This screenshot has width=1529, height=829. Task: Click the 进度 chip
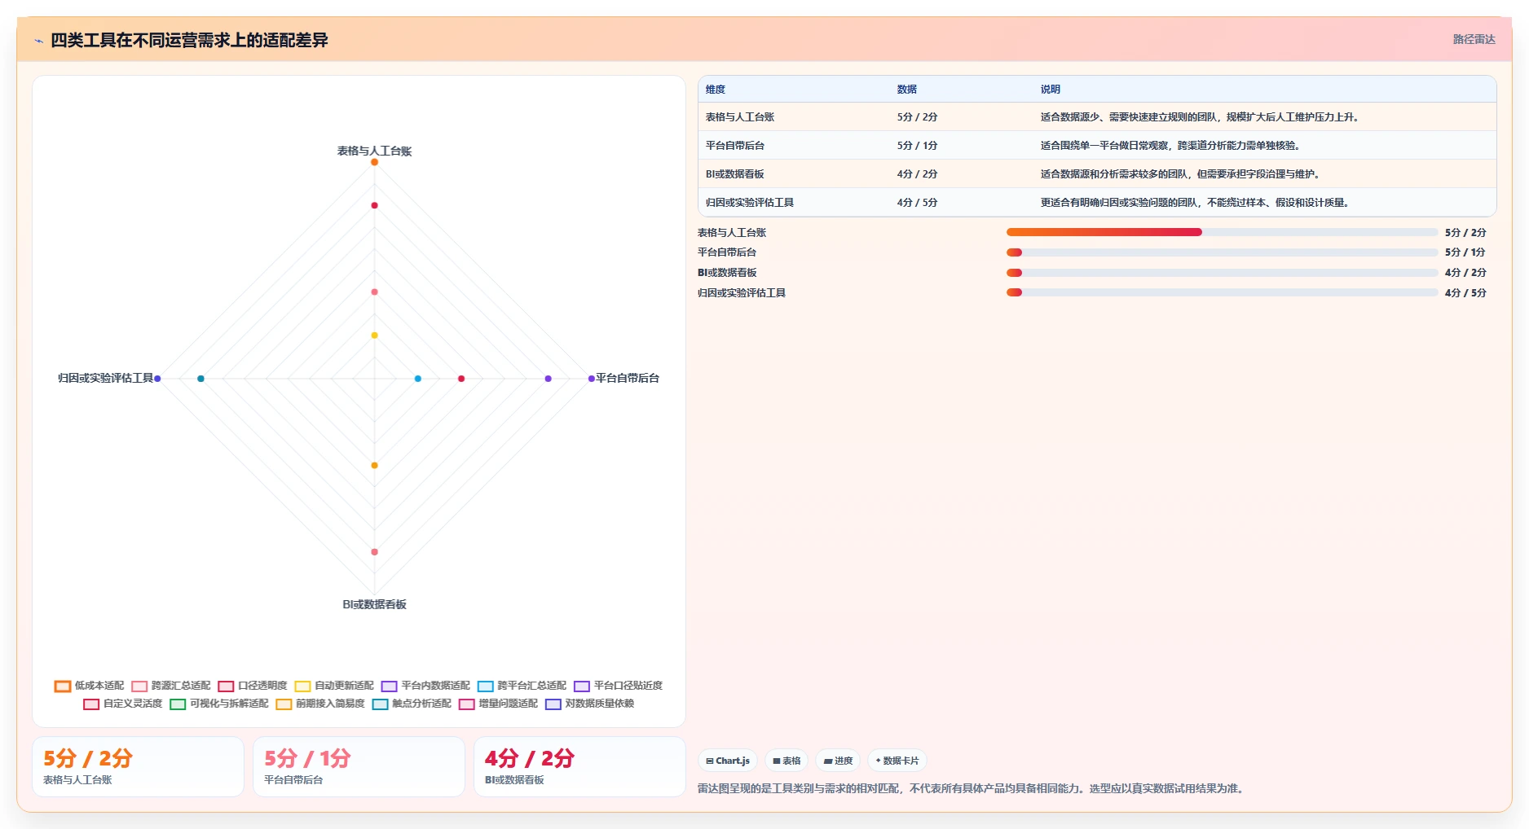point(838,761)
